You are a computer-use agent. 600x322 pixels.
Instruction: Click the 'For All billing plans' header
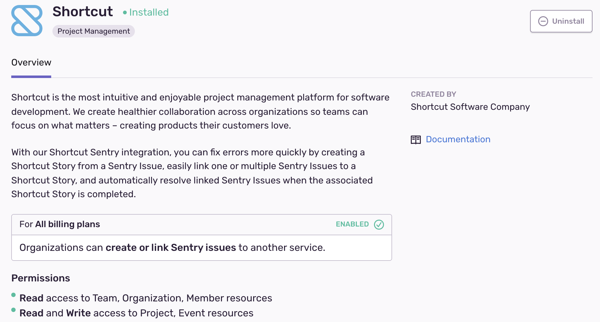point(60,224)
